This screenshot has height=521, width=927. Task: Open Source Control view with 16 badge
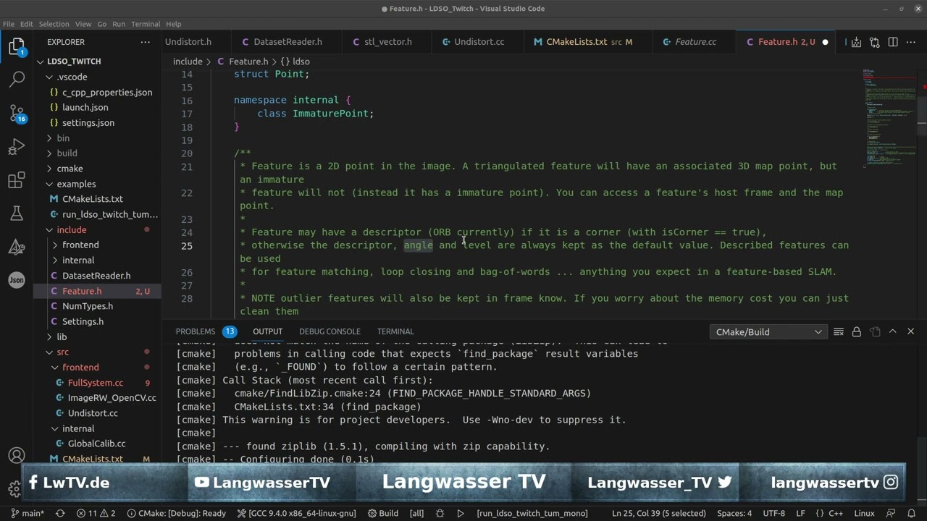17,114
